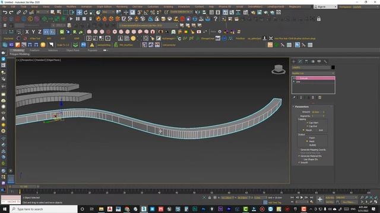Open the Rendering menu
The image size is (380, 213).
pos(122,7)
